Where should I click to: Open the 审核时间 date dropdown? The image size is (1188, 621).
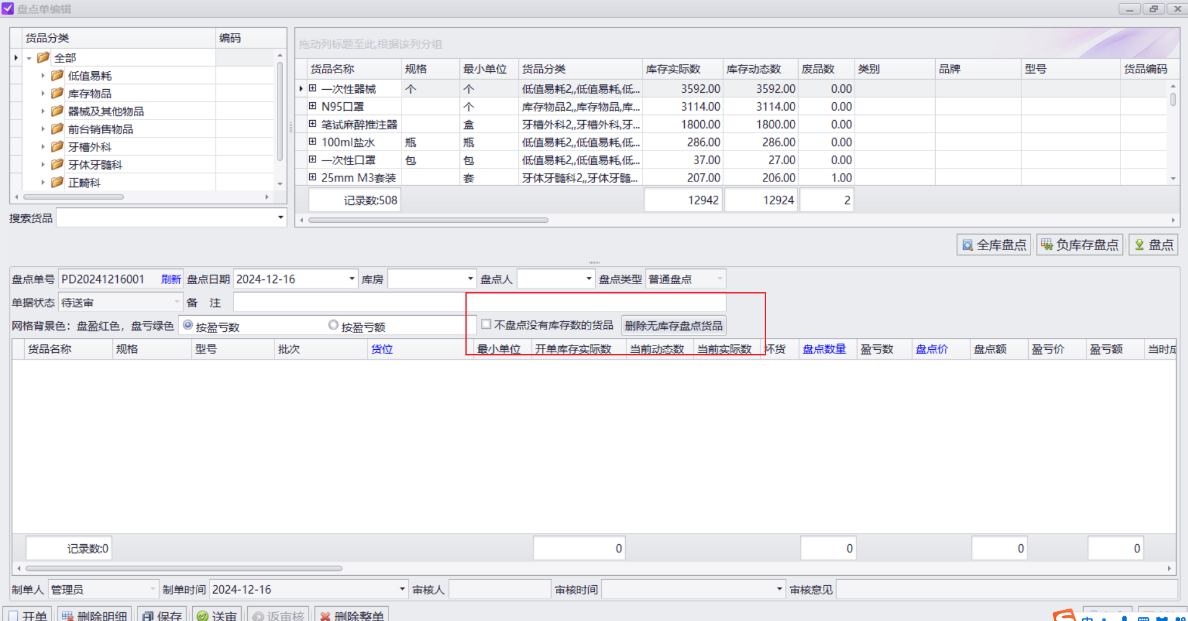tap(780, 589)
